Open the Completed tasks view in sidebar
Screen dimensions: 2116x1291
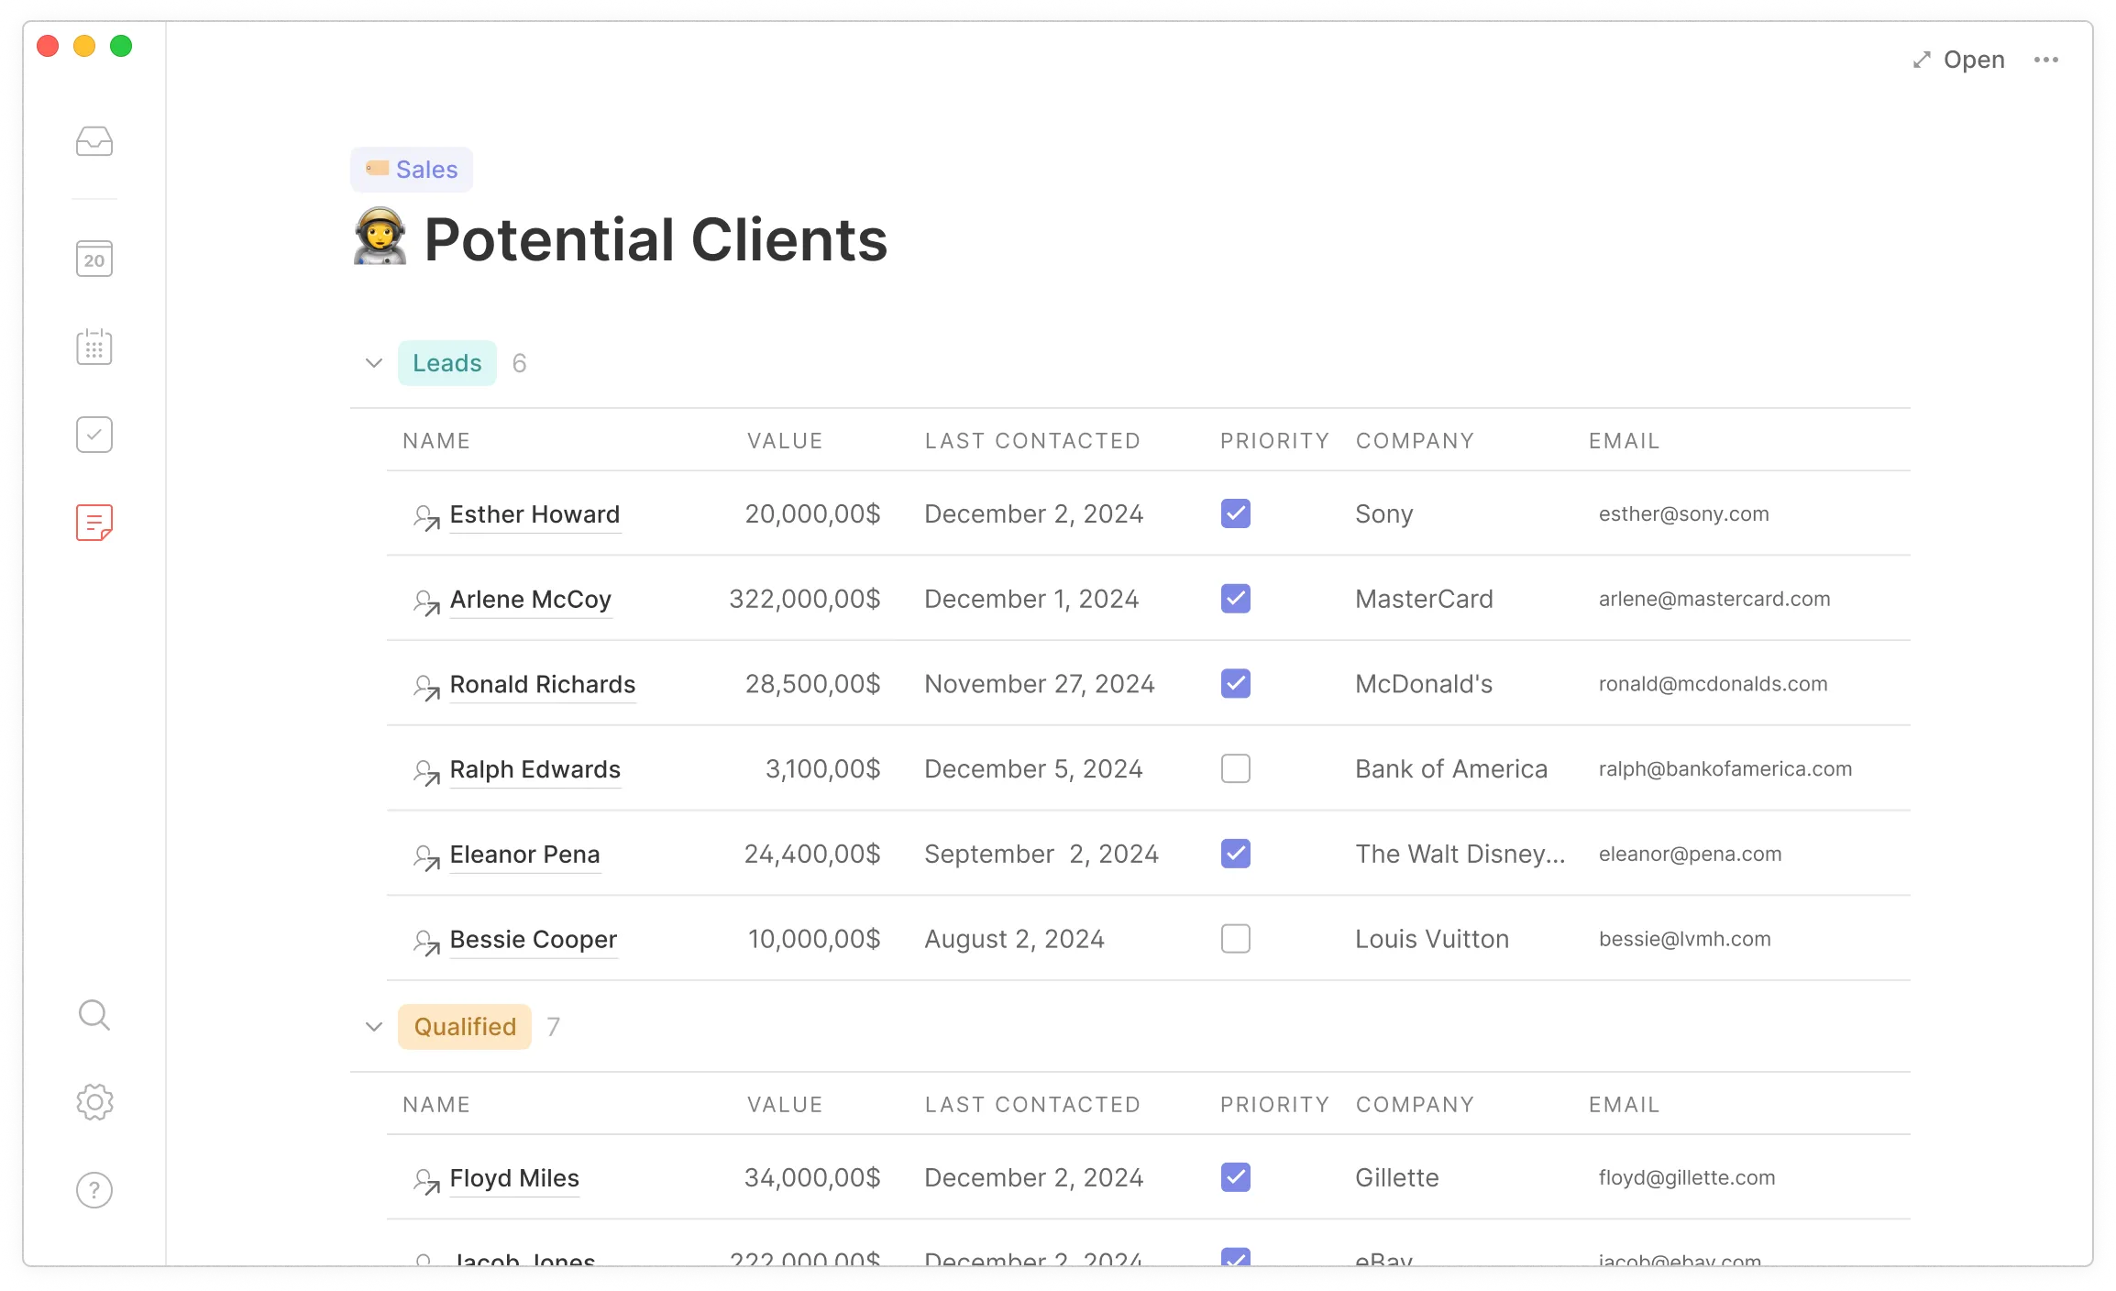94,434
